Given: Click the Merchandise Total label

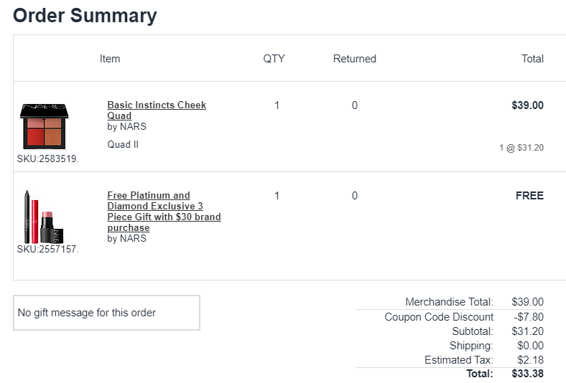Looking at the screenshot, I should [449, 302].
